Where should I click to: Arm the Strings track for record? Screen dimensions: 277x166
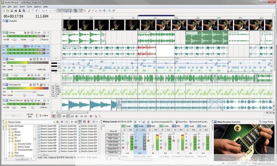pyautogui.click(x=25, y=33)
